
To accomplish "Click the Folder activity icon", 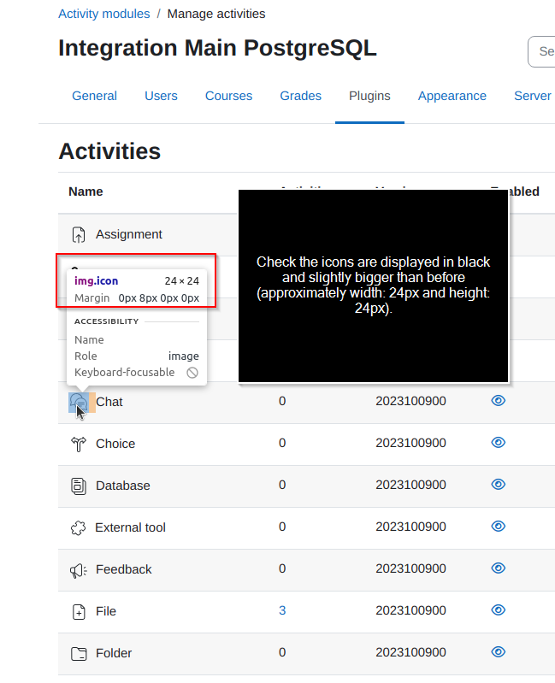I will coord(79,653).
